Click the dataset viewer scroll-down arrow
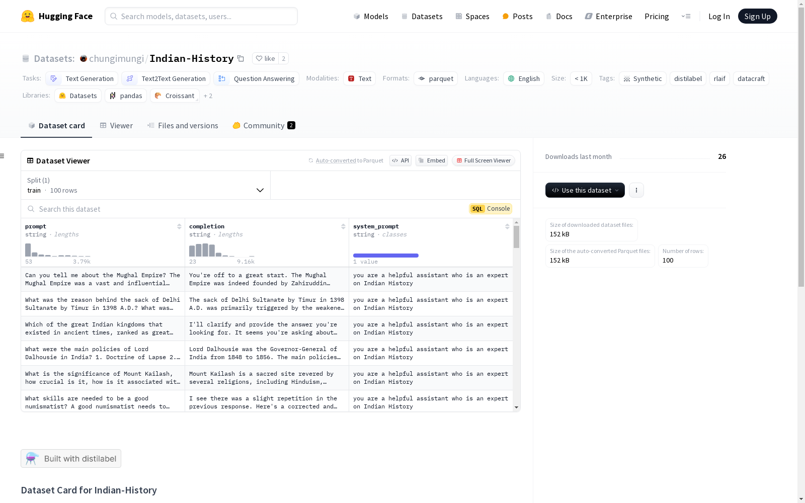 [x=516, y=407]
